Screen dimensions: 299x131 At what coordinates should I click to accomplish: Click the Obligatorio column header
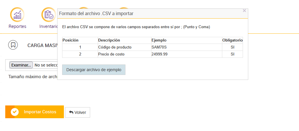232,40
